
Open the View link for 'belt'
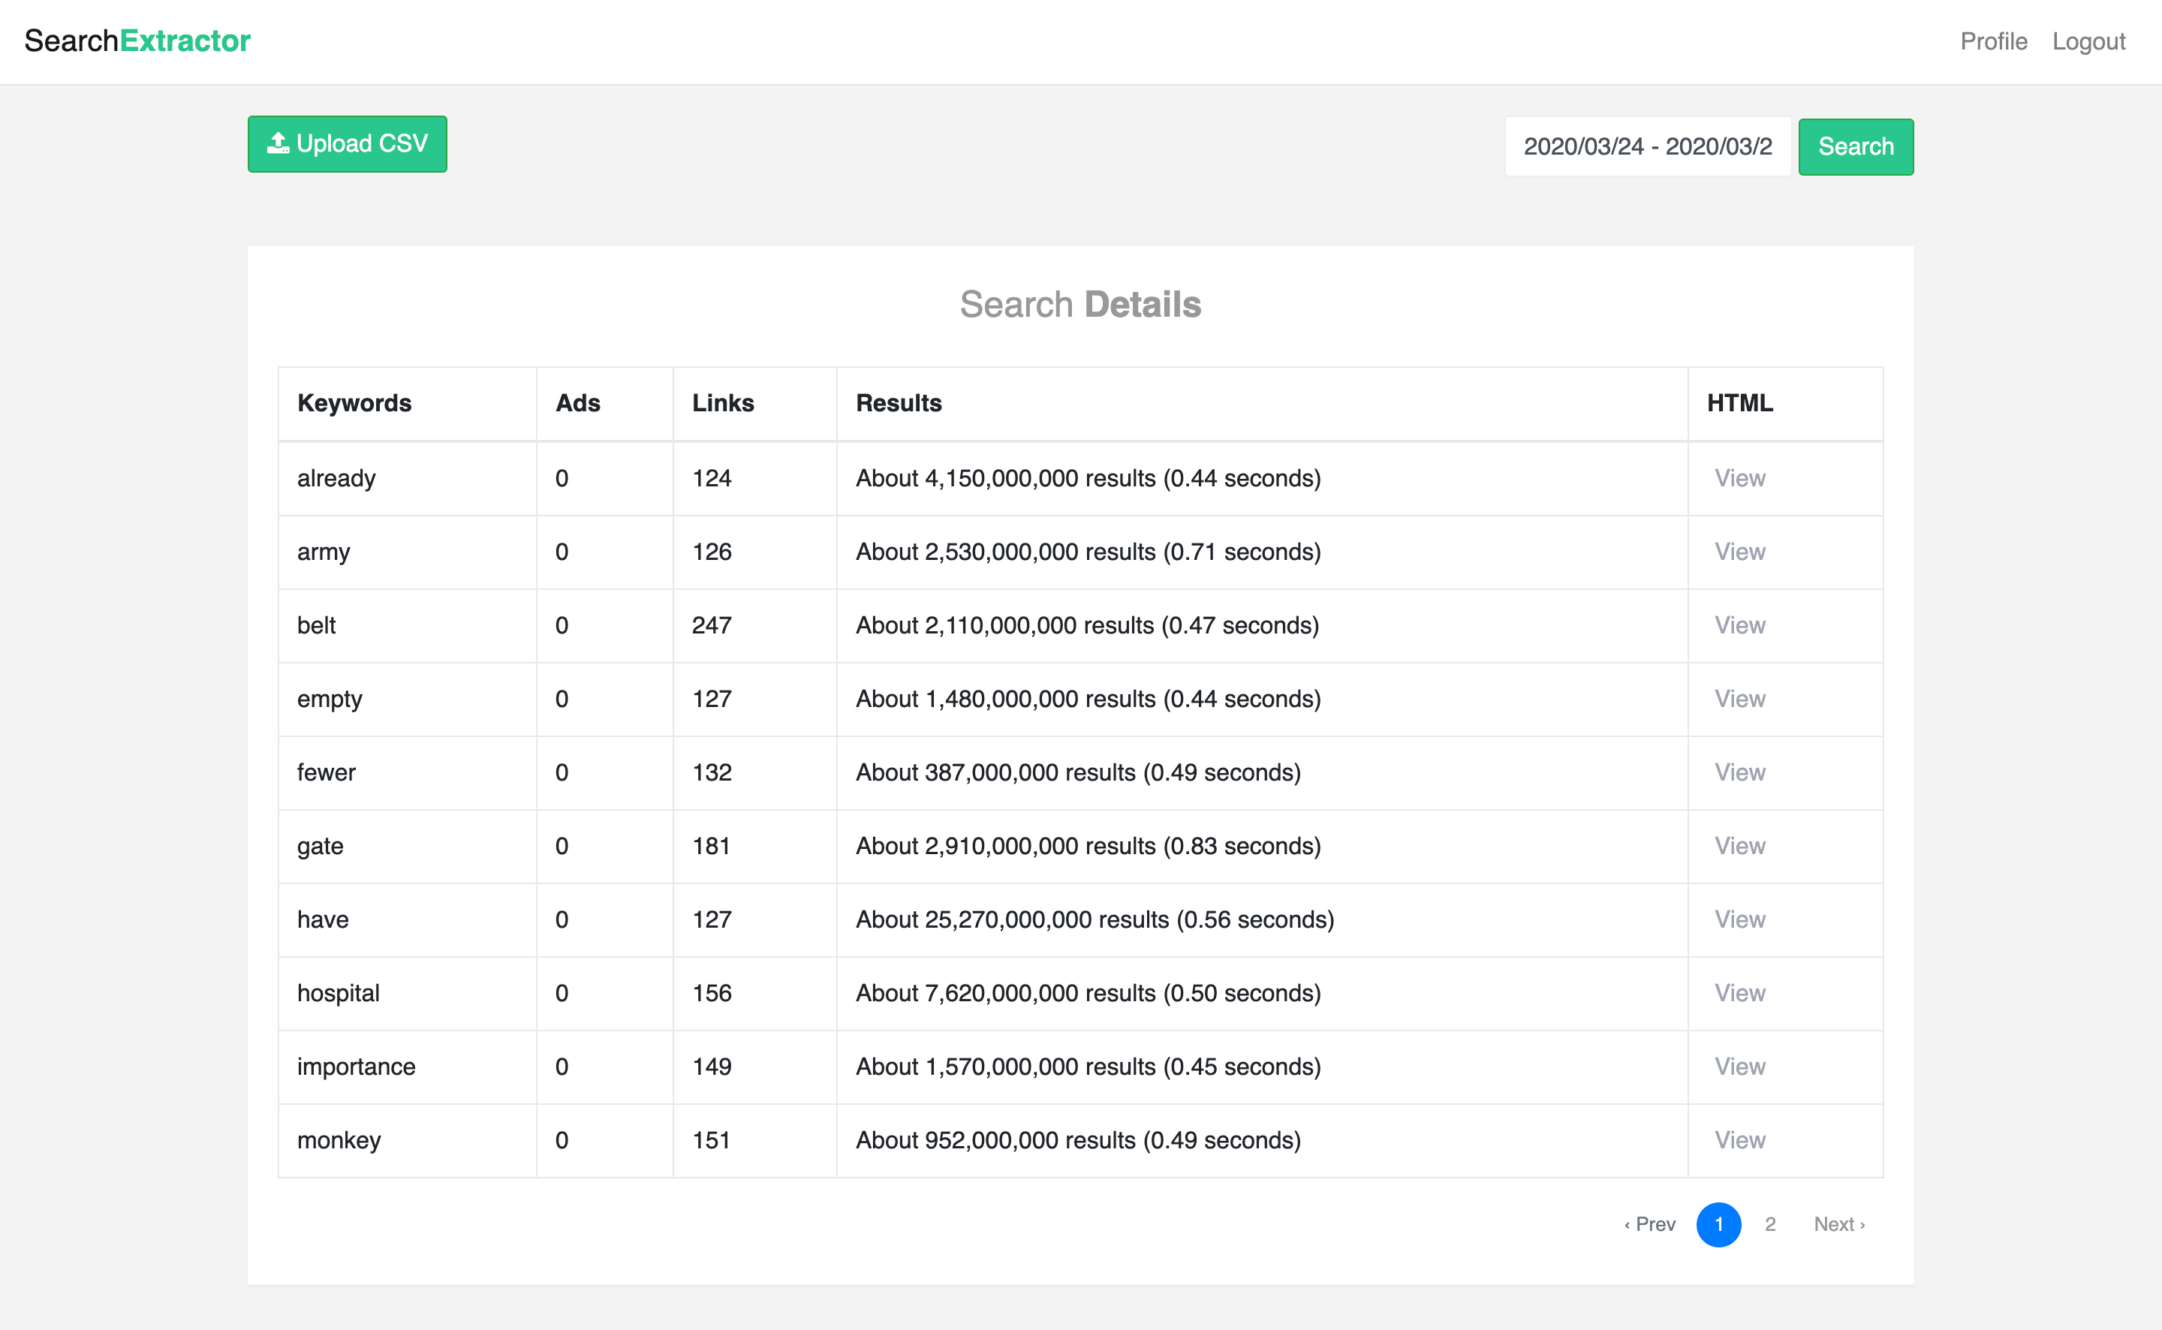pos(1739,625)
